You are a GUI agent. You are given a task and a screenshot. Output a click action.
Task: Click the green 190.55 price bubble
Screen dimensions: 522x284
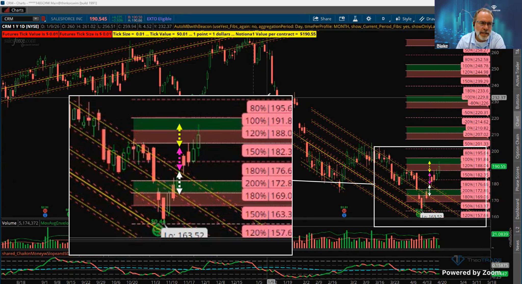[499, 166]
